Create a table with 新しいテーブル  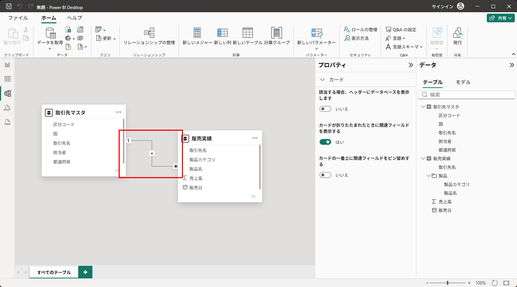(x=247, y=36)
